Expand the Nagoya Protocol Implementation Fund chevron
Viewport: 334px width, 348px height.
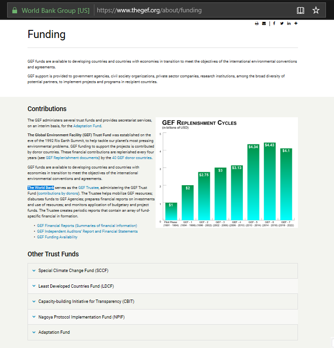pyautogui.click(x=34, y=317)
